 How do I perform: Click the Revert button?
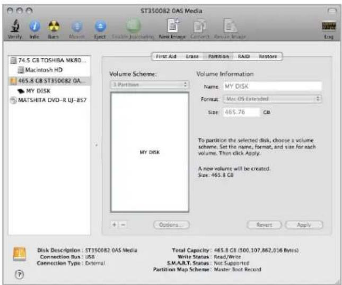264,224
